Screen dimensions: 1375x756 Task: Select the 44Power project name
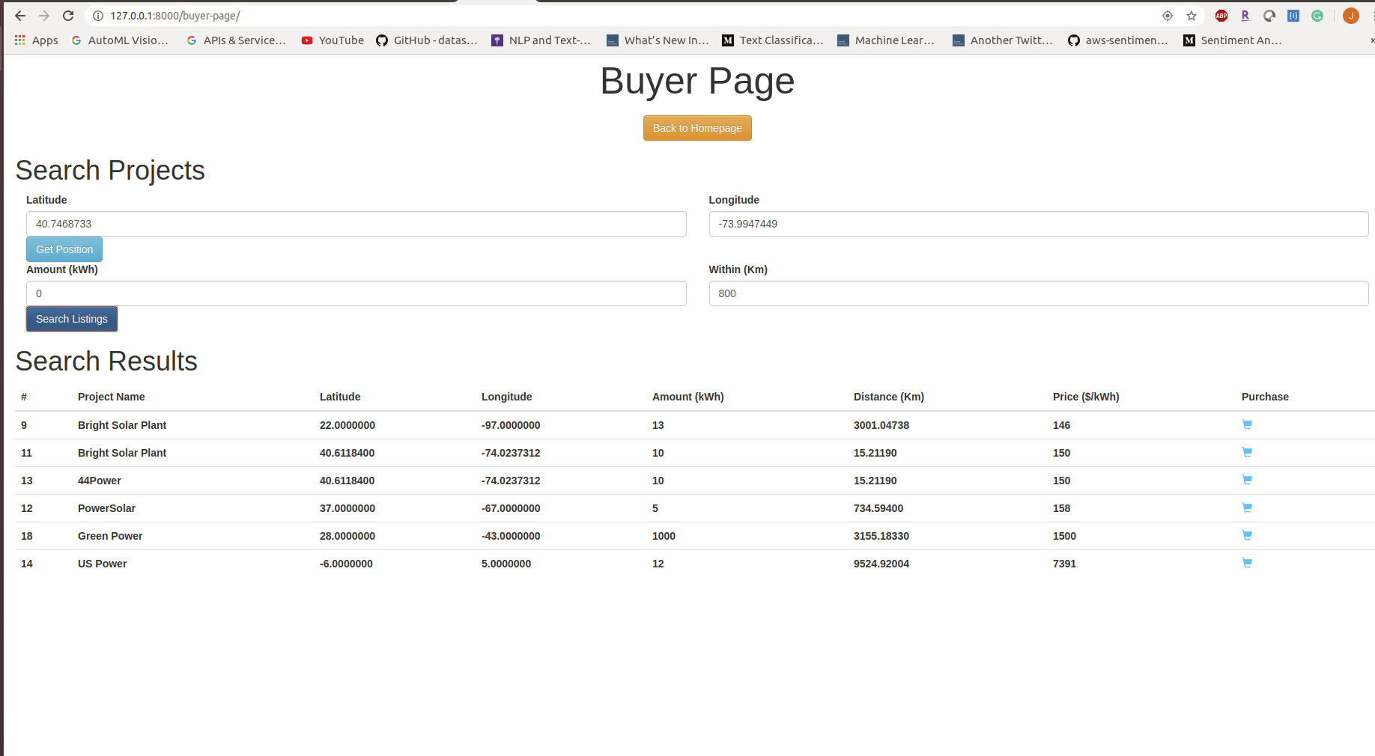point(100,481)
